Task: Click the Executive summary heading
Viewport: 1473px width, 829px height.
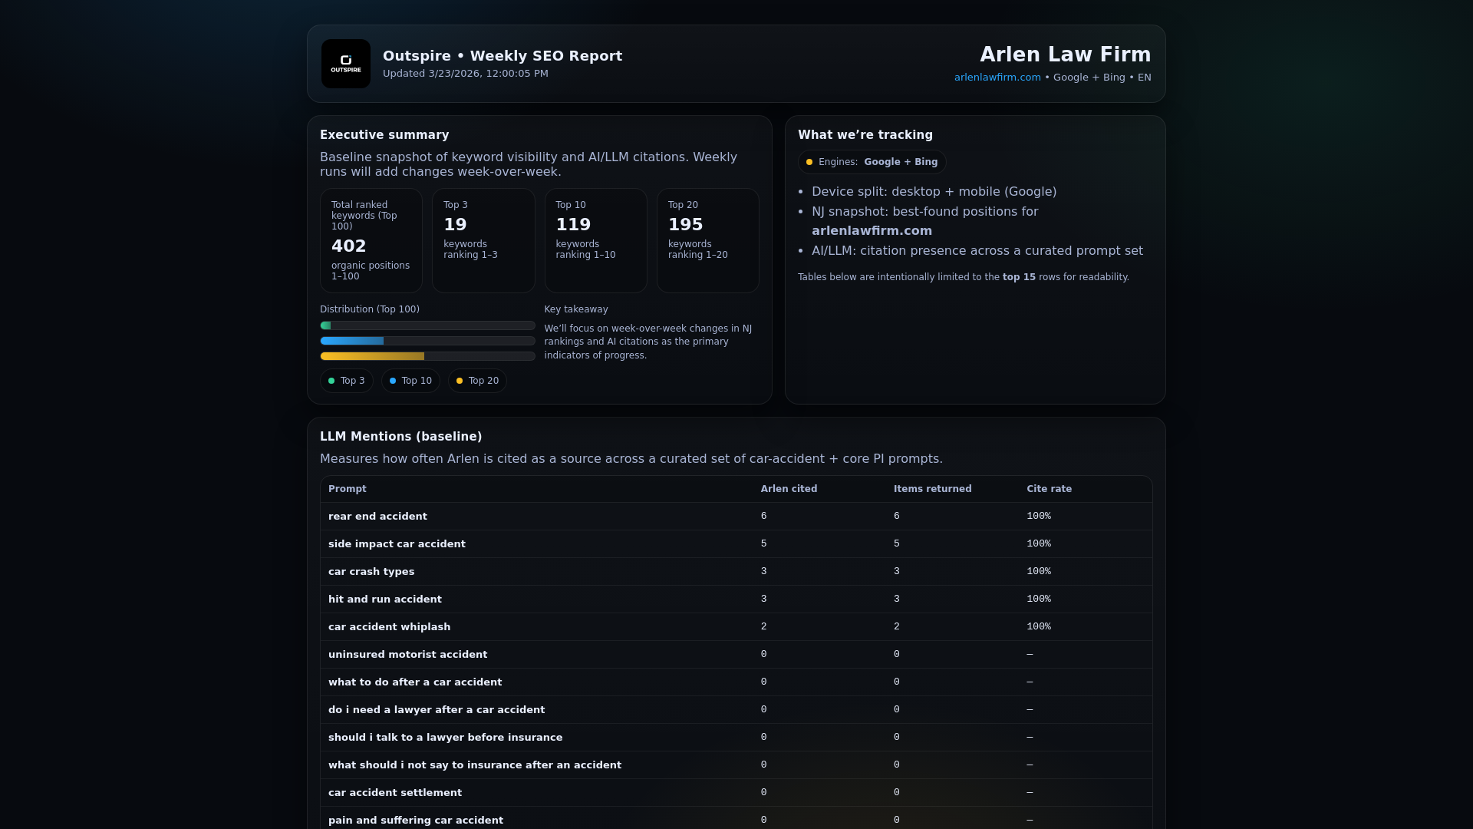Action: (384, 135)
